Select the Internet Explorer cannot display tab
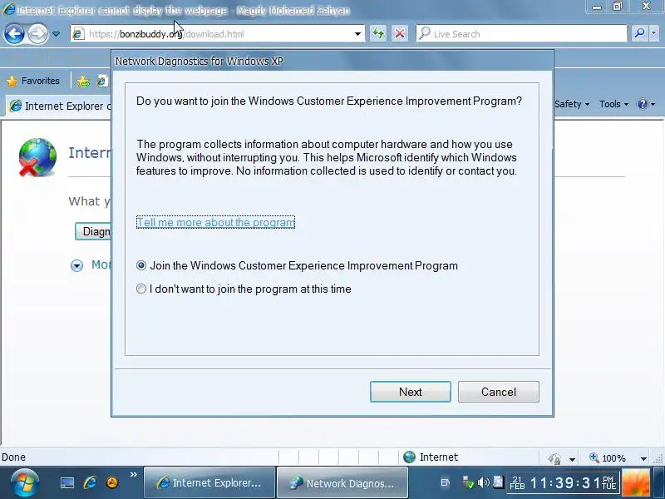665x499 pixels. coord(58,106)
